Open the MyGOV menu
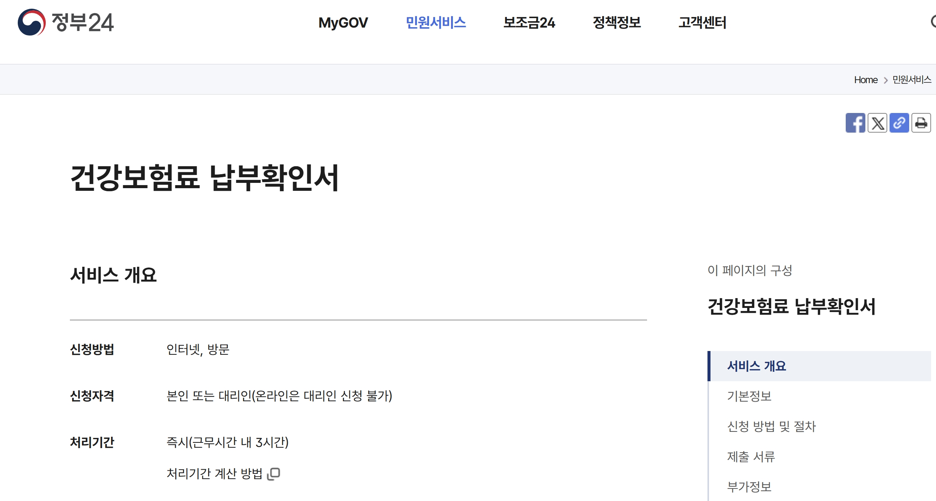 pos(343,23)
